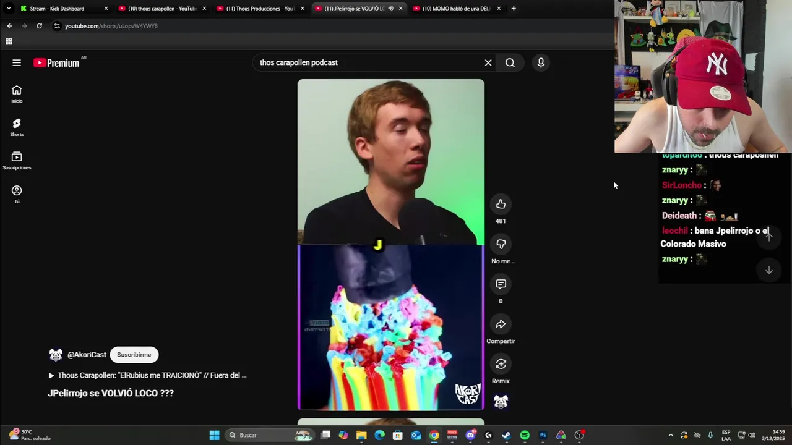This screenshot has width=792, height=445.
Task: Go back in the browser
Action: pyautogui.click(x=9, y=26)
